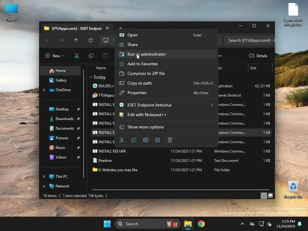This screenshot has height=231, width=308.
Task: Switch to large thumbnails view icon
Action: (270, 196)
